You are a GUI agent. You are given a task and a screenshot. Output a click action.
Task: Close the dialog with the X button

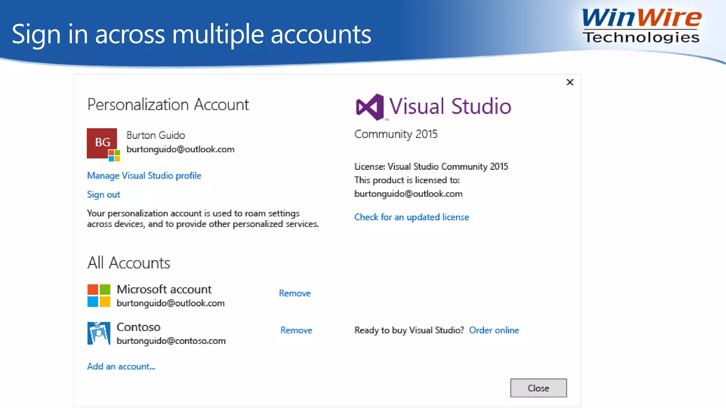pyautogui.click(x=570, y=82)
